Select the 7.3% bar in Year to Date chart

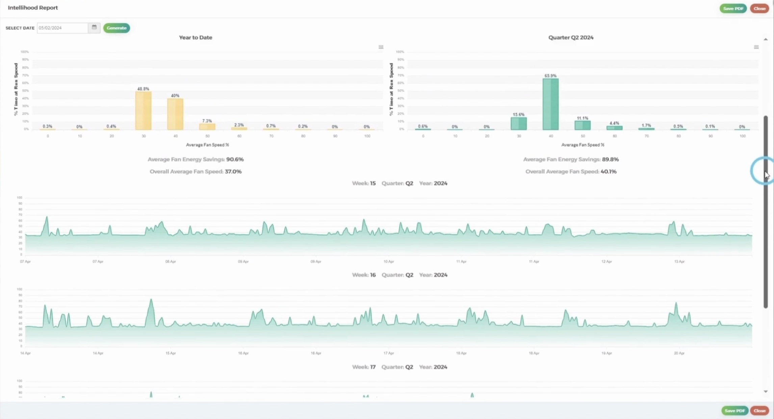207,127
